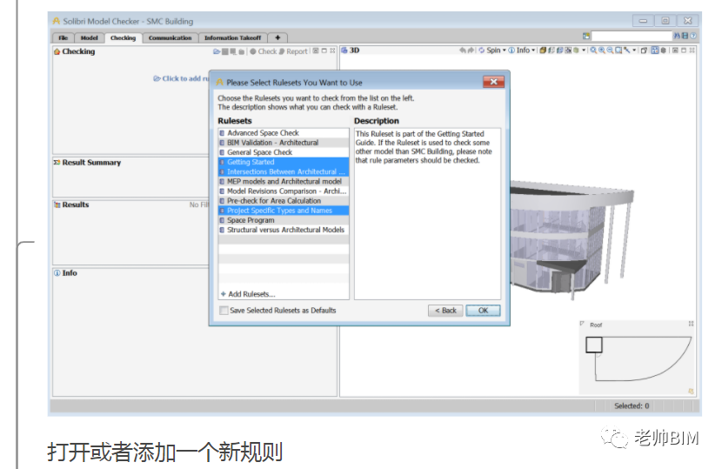Select the Space Program ruleset
722x469 pixels.
point(284,220)
